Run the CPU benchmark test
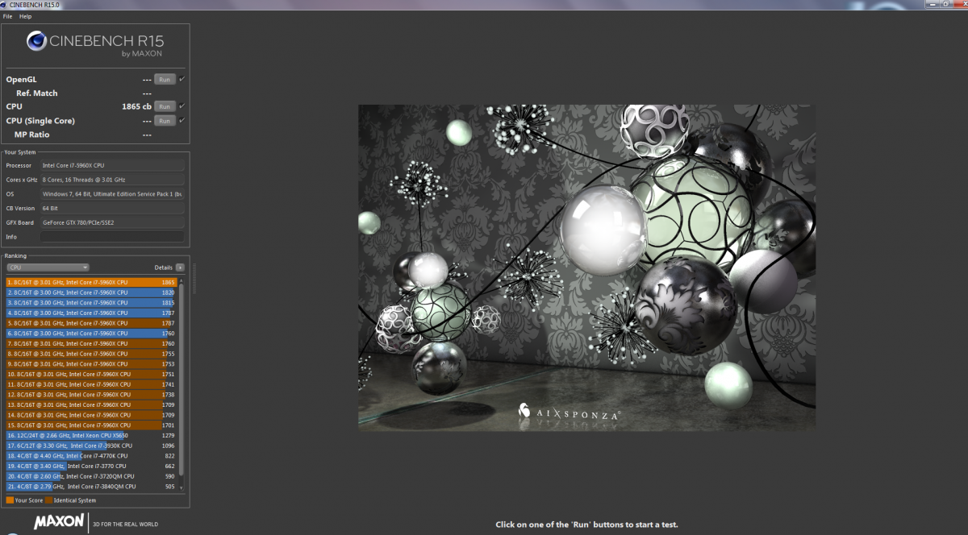 coord(165,106)
